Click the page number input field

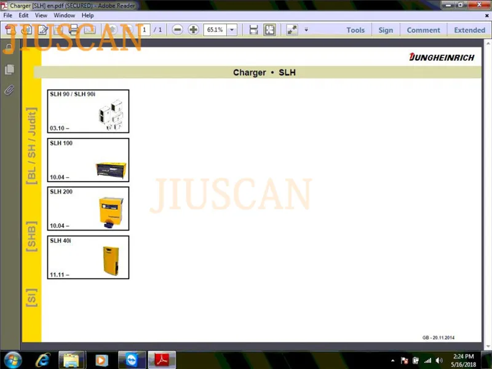[144, 30]
